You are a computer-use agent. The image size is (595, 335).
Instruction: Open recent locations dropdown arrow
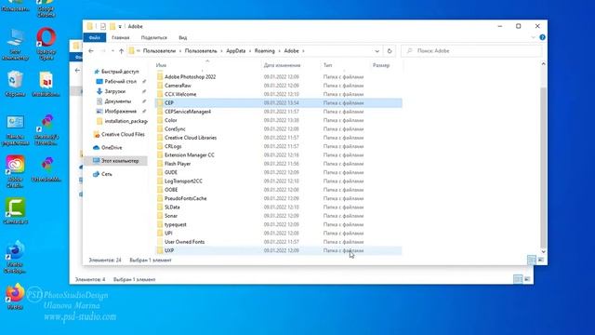[112, 51]
